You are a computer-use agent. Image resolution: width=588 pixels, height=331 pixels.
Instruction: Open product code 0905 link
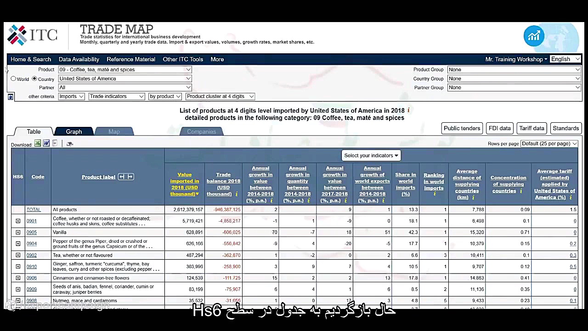tap(31, 233)
